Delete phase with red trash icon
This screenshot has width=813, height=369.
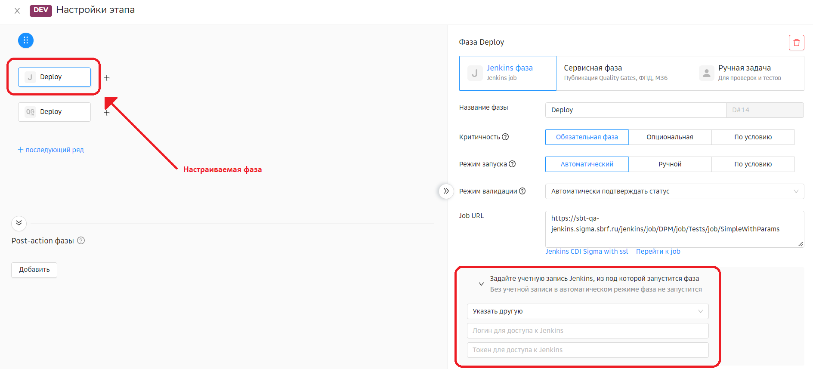click(796, 43)
